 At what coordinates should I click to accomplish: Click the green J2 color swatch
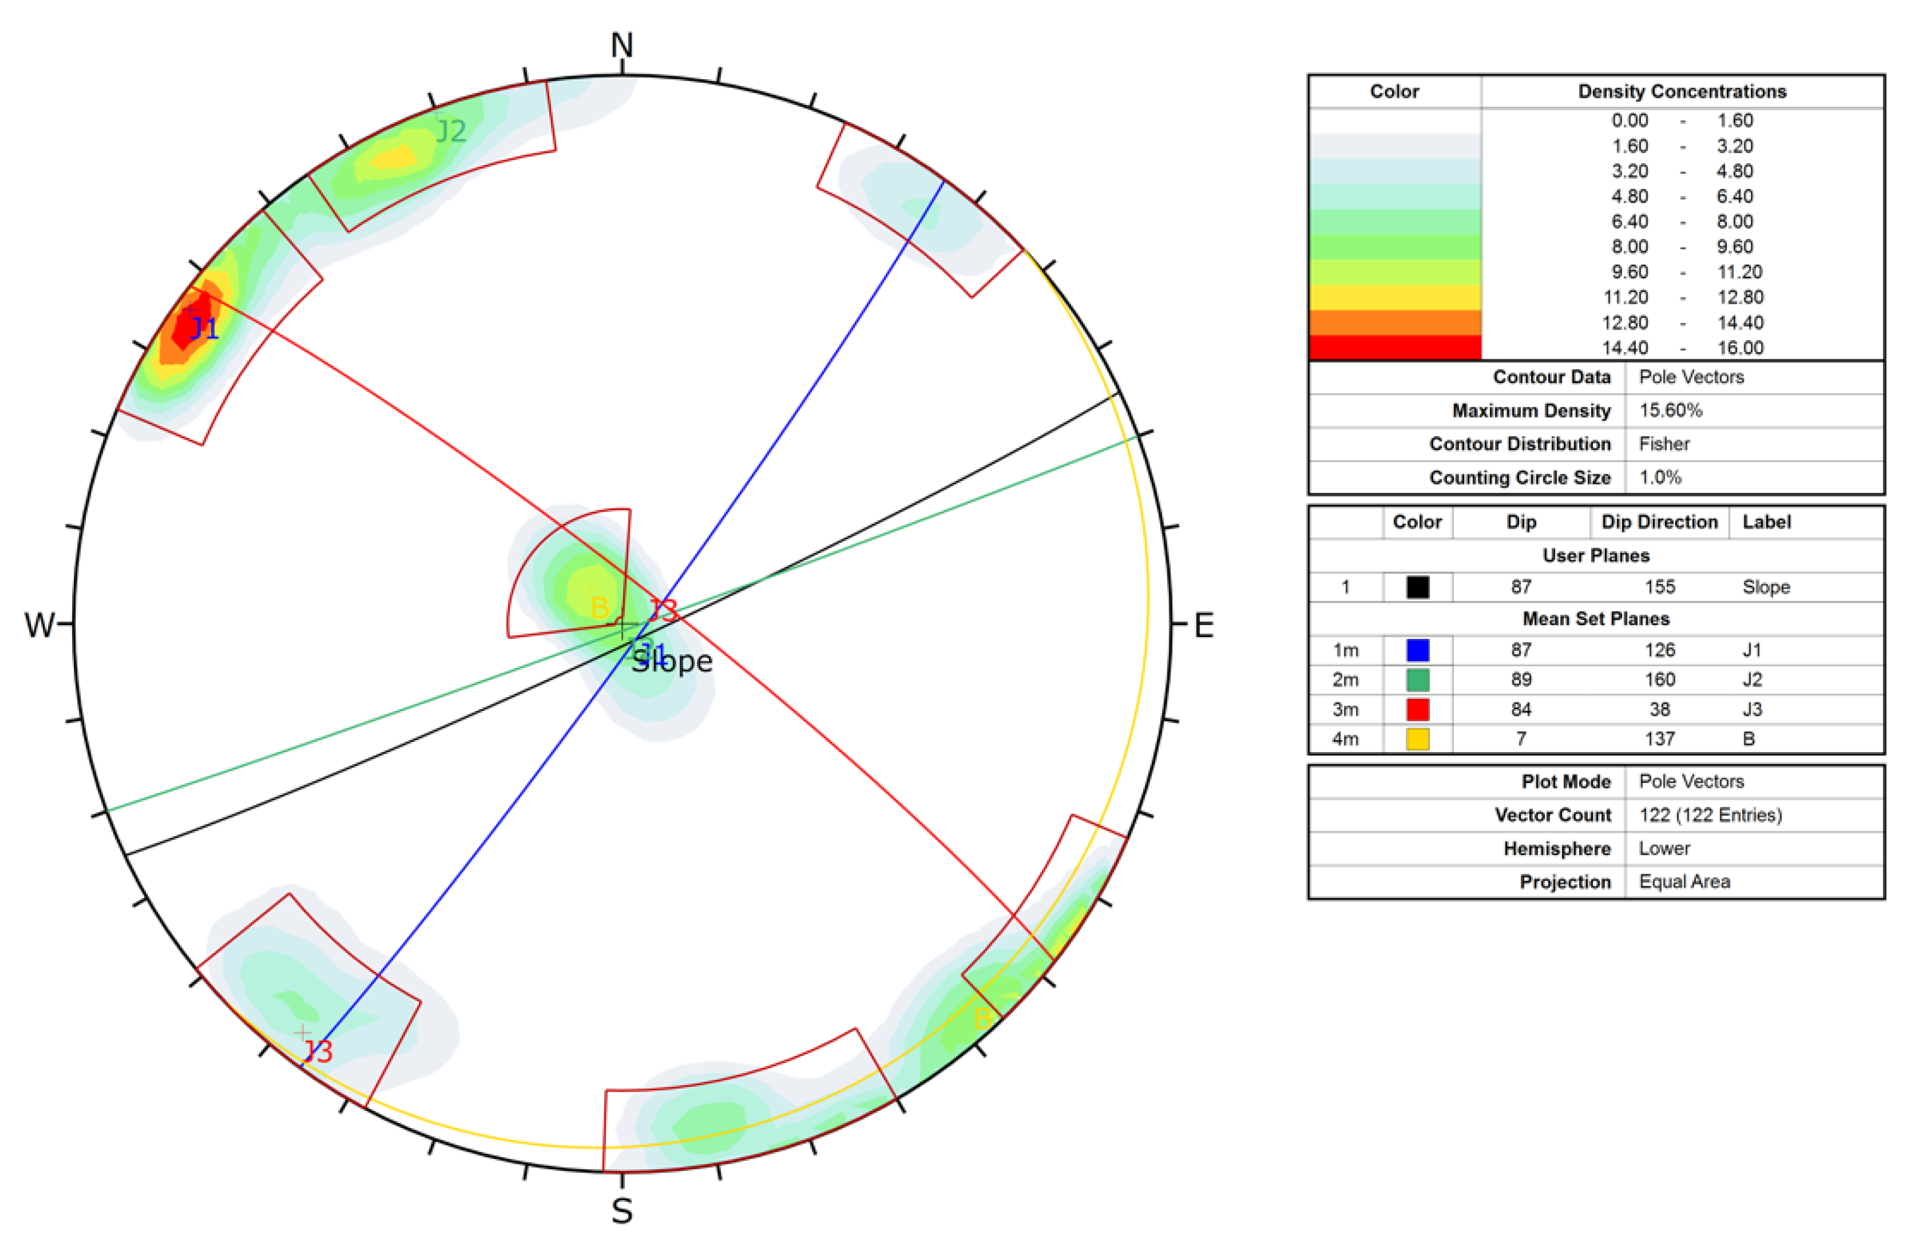point(1417,680)
